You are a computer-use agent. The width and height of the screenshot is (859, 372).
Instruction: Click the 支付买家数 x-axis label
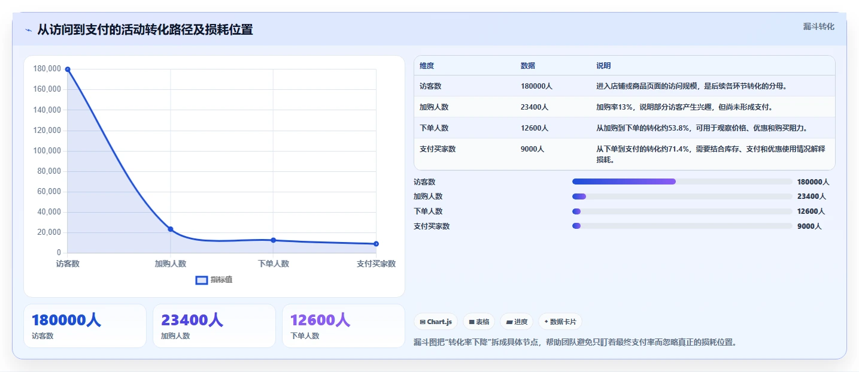point(376,264)
